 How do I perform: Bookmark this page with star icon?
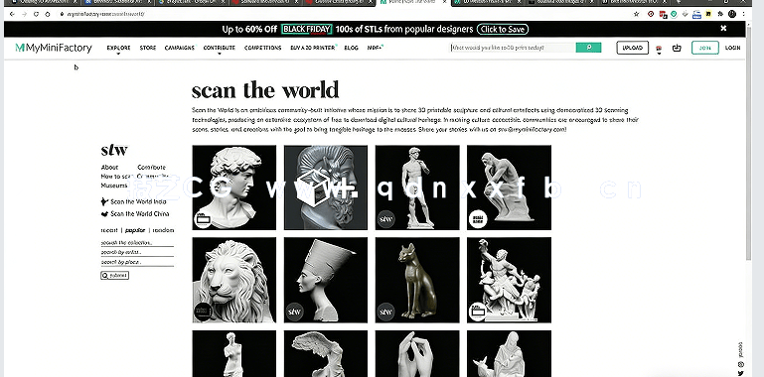point(637,14)
